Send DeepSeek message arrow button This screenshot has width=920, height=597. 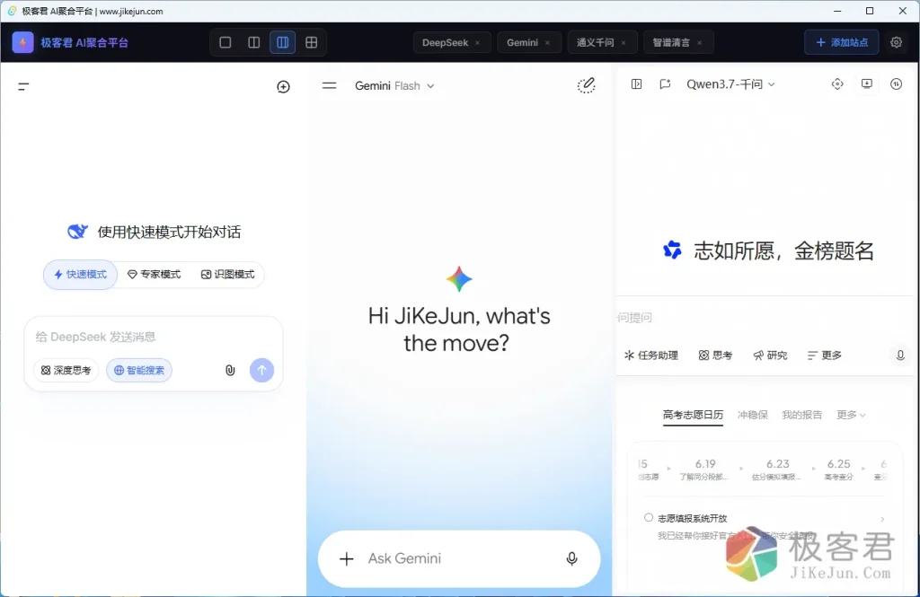click(x=261, y=370)
